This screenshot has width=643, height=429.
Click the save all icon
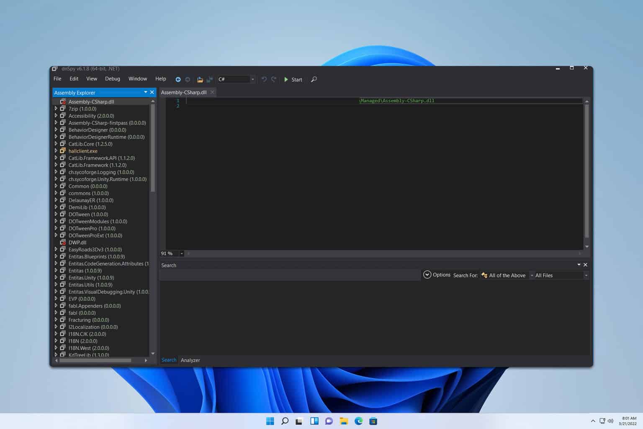coord(210,79)
